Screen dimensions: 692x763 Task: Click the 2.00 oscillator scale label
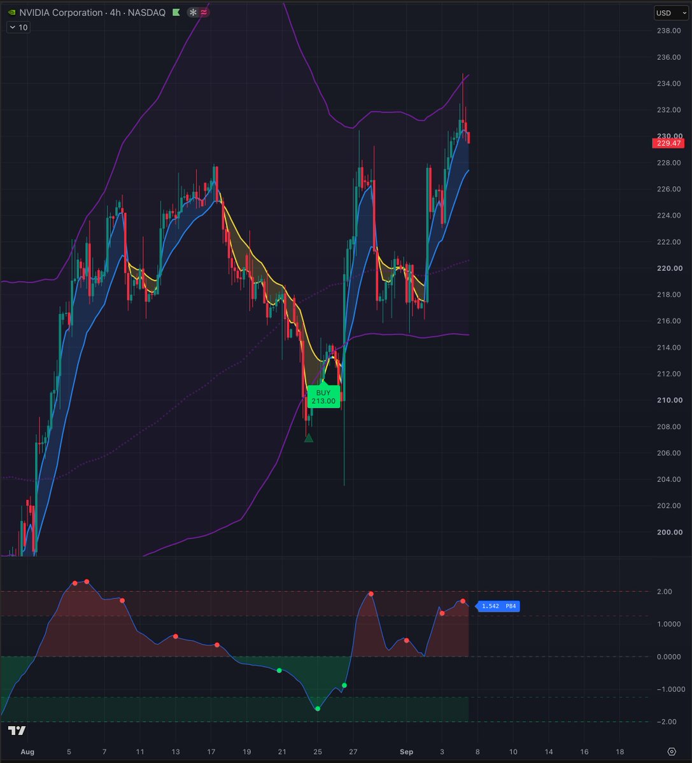tap(665, 591)
